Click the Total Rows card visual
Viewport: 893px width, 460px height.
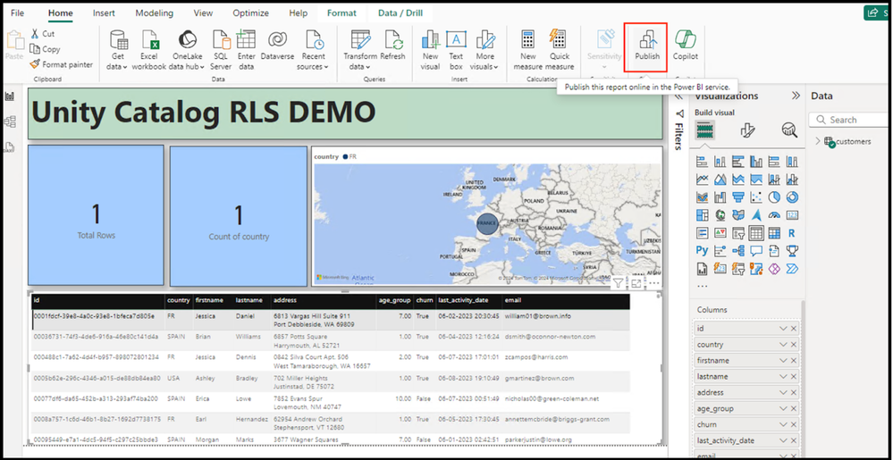pyautogui.click(x=96, y=215)
